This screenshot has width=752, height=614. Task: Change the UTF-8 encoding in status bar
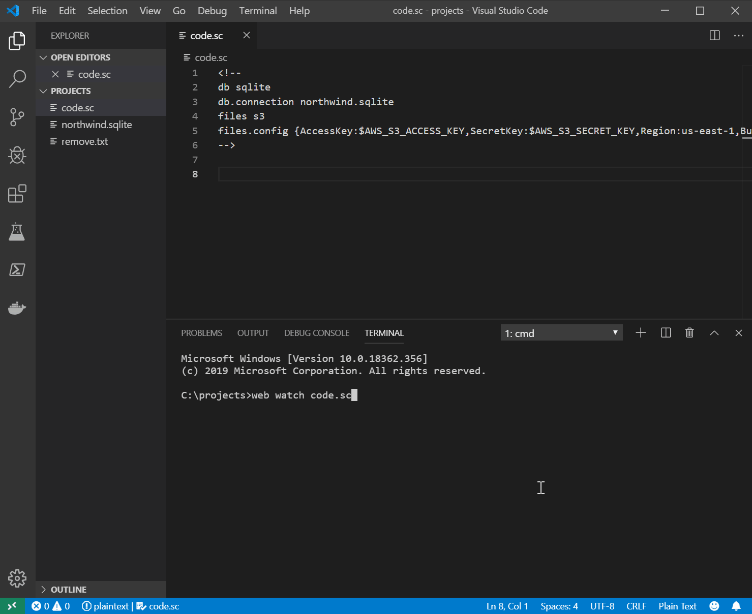click(602, 606)
